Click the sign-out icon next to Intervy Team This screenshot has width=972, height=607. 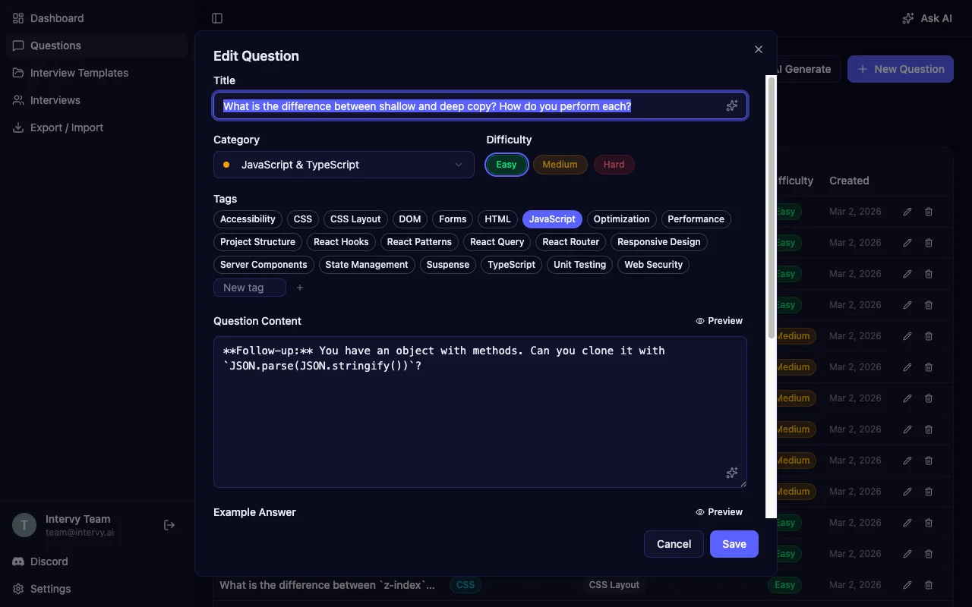pyautogui.click(x=169, y=524)
